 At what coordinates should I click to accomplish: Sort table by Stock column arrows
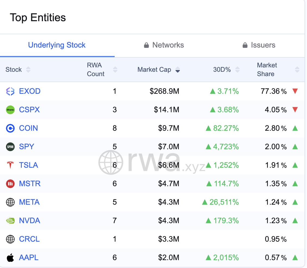pyautogui.click(x=28, y=70)
